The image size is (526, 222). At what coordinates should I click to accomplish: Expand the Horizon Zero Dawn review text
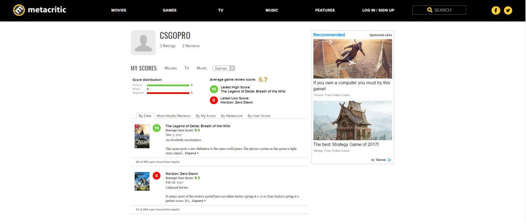199,201
